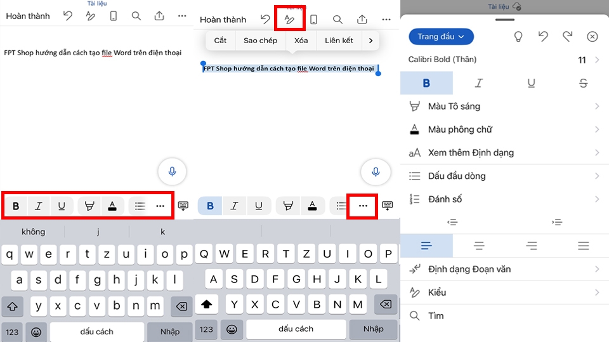
Task: Expand Dấu đầu dòng bullet options
Action: [x=504, y=176]
